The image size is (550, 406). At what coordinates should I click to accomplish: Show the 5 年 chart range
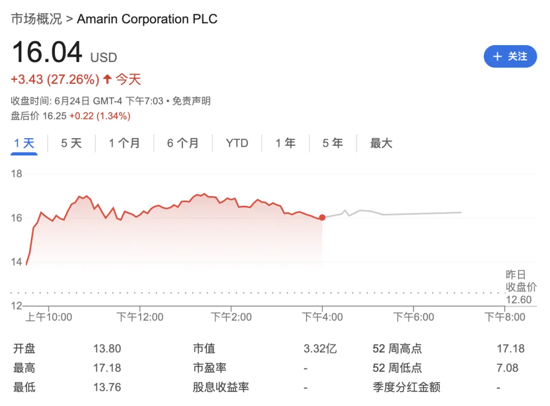tap(333, 143)
